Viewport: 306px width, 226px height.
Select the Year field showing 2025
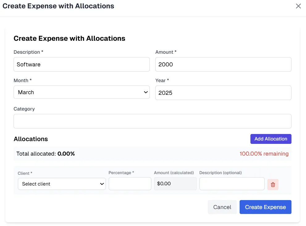[x=223, y=93]
